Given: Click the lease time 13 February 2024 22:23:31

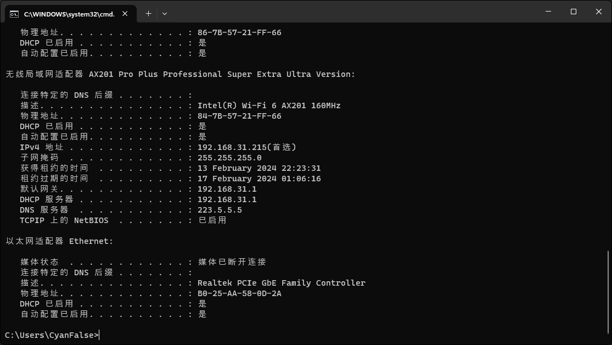Looking at the screenshot, I should 259,168.
